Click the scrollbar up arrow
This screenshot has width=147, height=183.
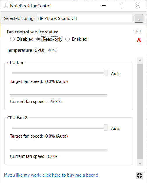(140, 60)
